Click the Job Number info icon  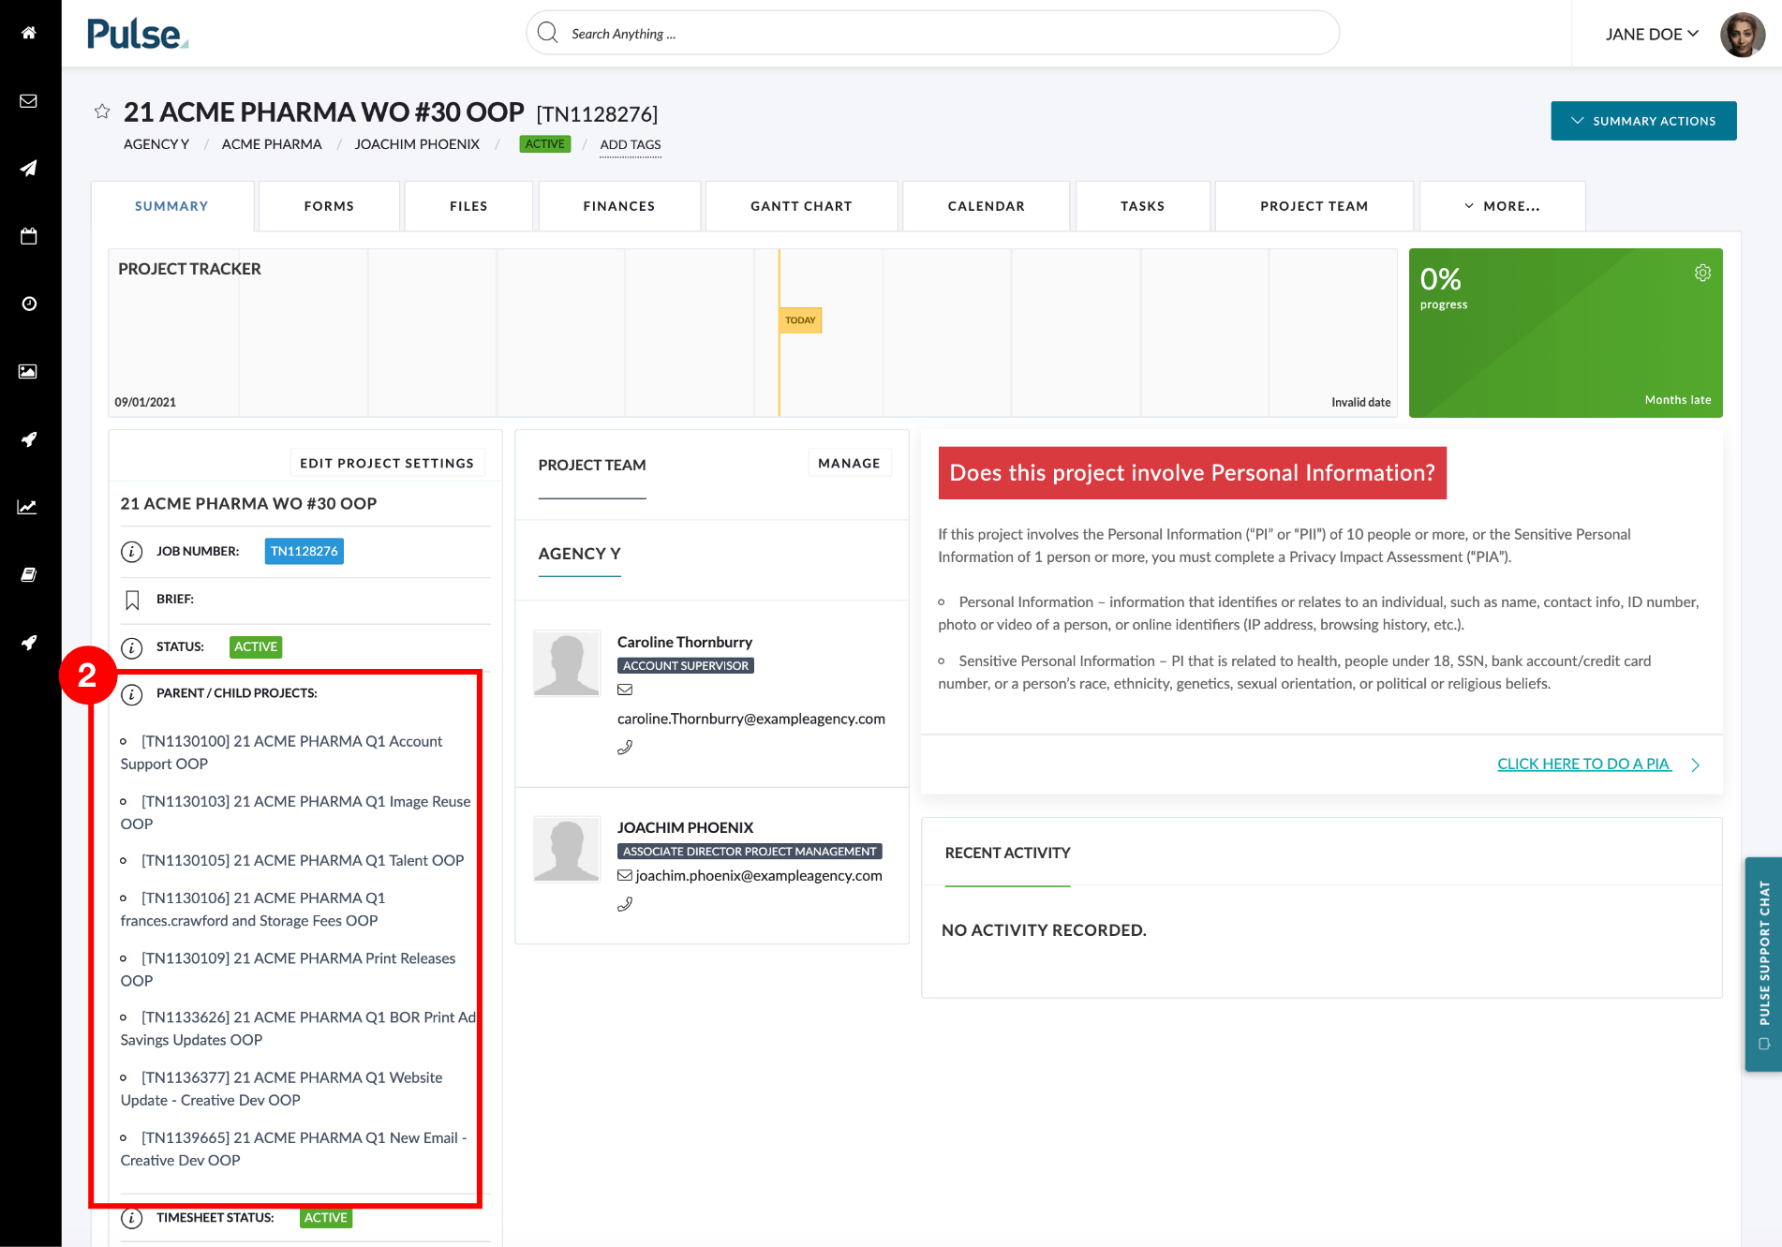pyautogui.click(x=132, y=552)
